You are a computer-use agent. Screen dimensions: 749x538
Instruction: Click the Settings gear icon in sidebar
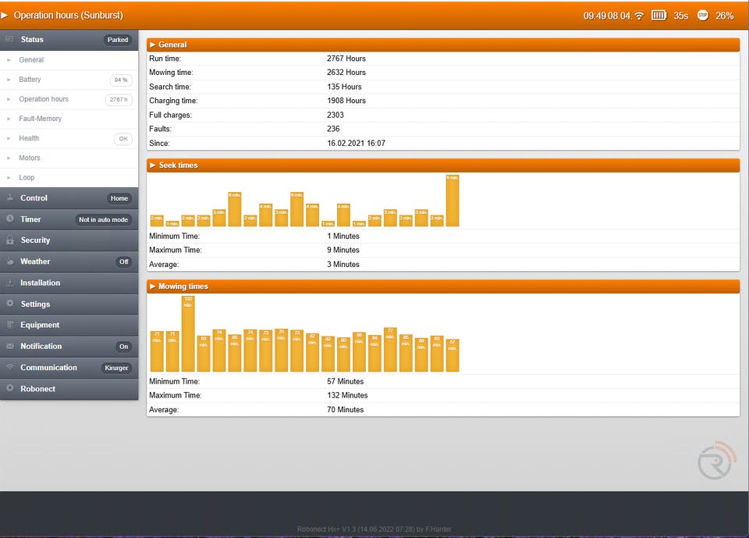coord(10,304)
